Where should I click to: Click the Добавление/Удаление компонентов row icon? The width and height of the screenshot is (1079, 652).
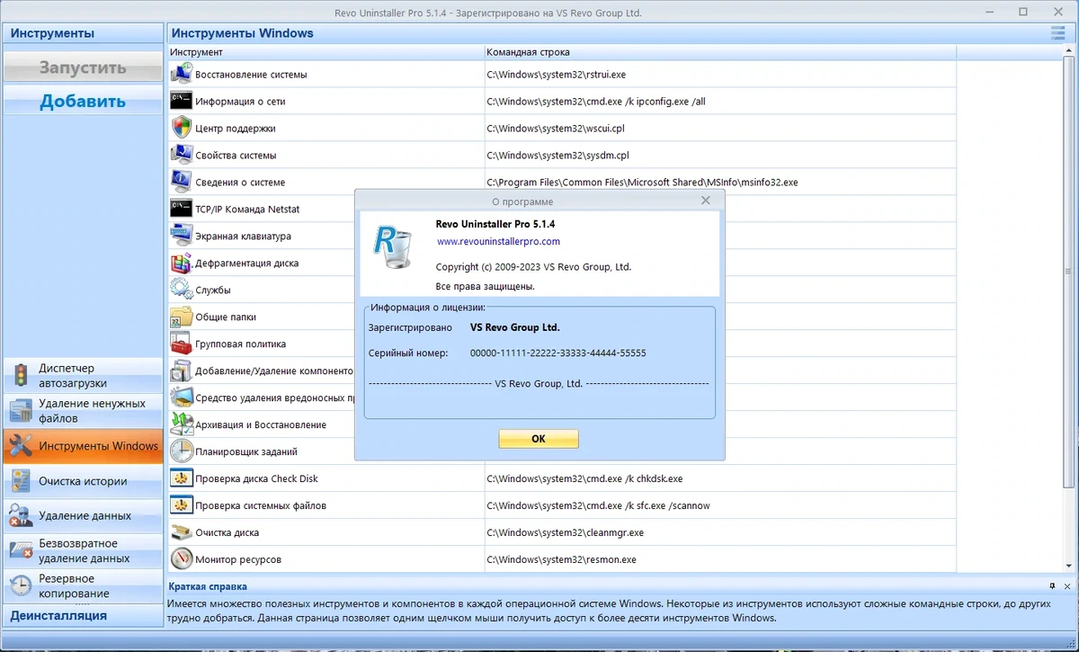pyautogui.click(x=182, y=371)
